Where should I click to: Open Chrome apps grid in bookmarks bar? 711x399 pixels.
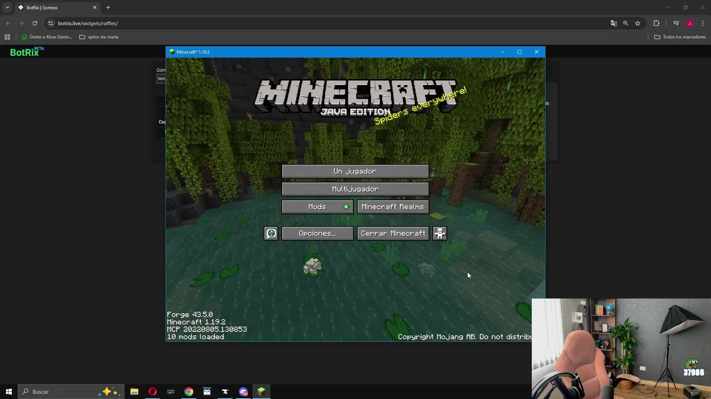click(7, 37)
